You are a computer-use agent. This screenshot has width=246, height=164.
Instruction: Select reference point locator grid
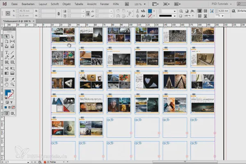tap(8, 14)
